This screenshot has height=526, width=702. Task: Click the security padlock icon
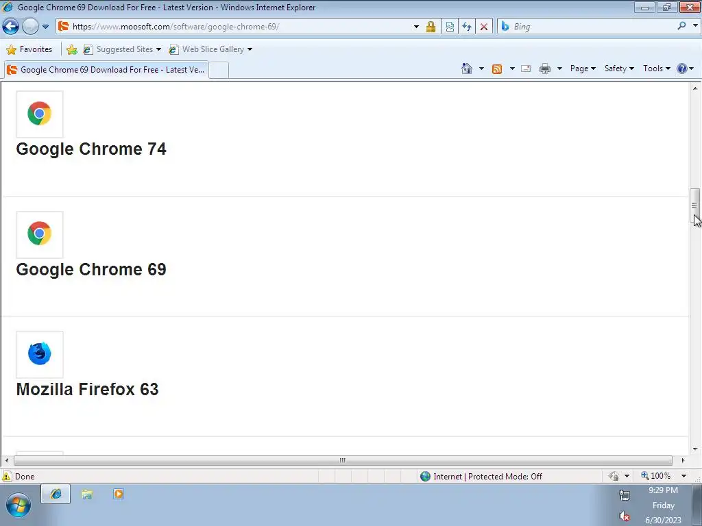pos(431,27)
